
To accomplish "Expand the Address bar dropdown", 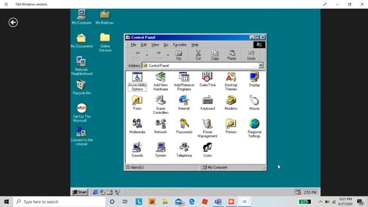I will pos(260,66).
